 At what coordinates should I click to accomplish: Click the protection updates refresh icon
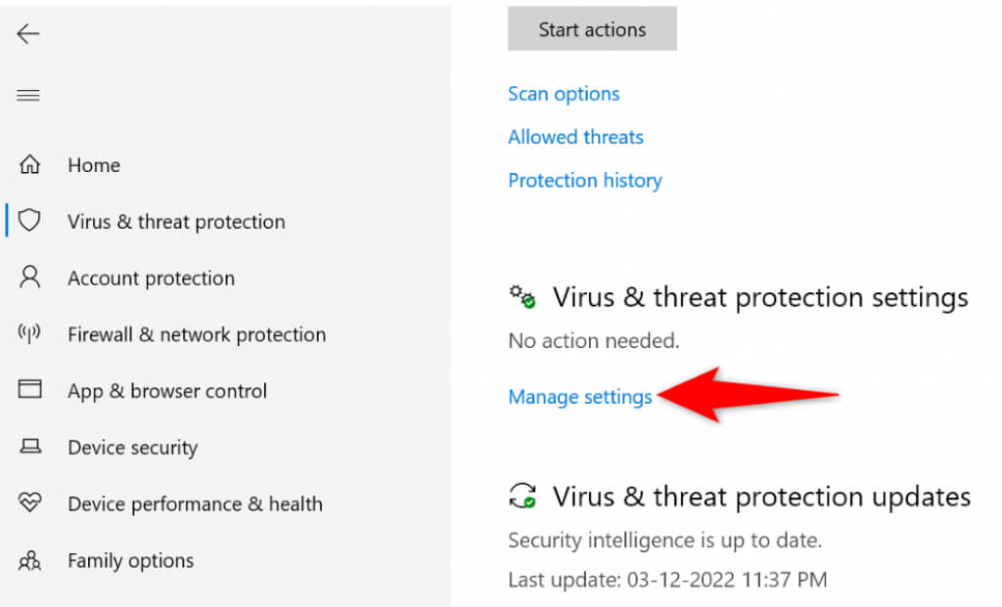(x=523, y=496)
